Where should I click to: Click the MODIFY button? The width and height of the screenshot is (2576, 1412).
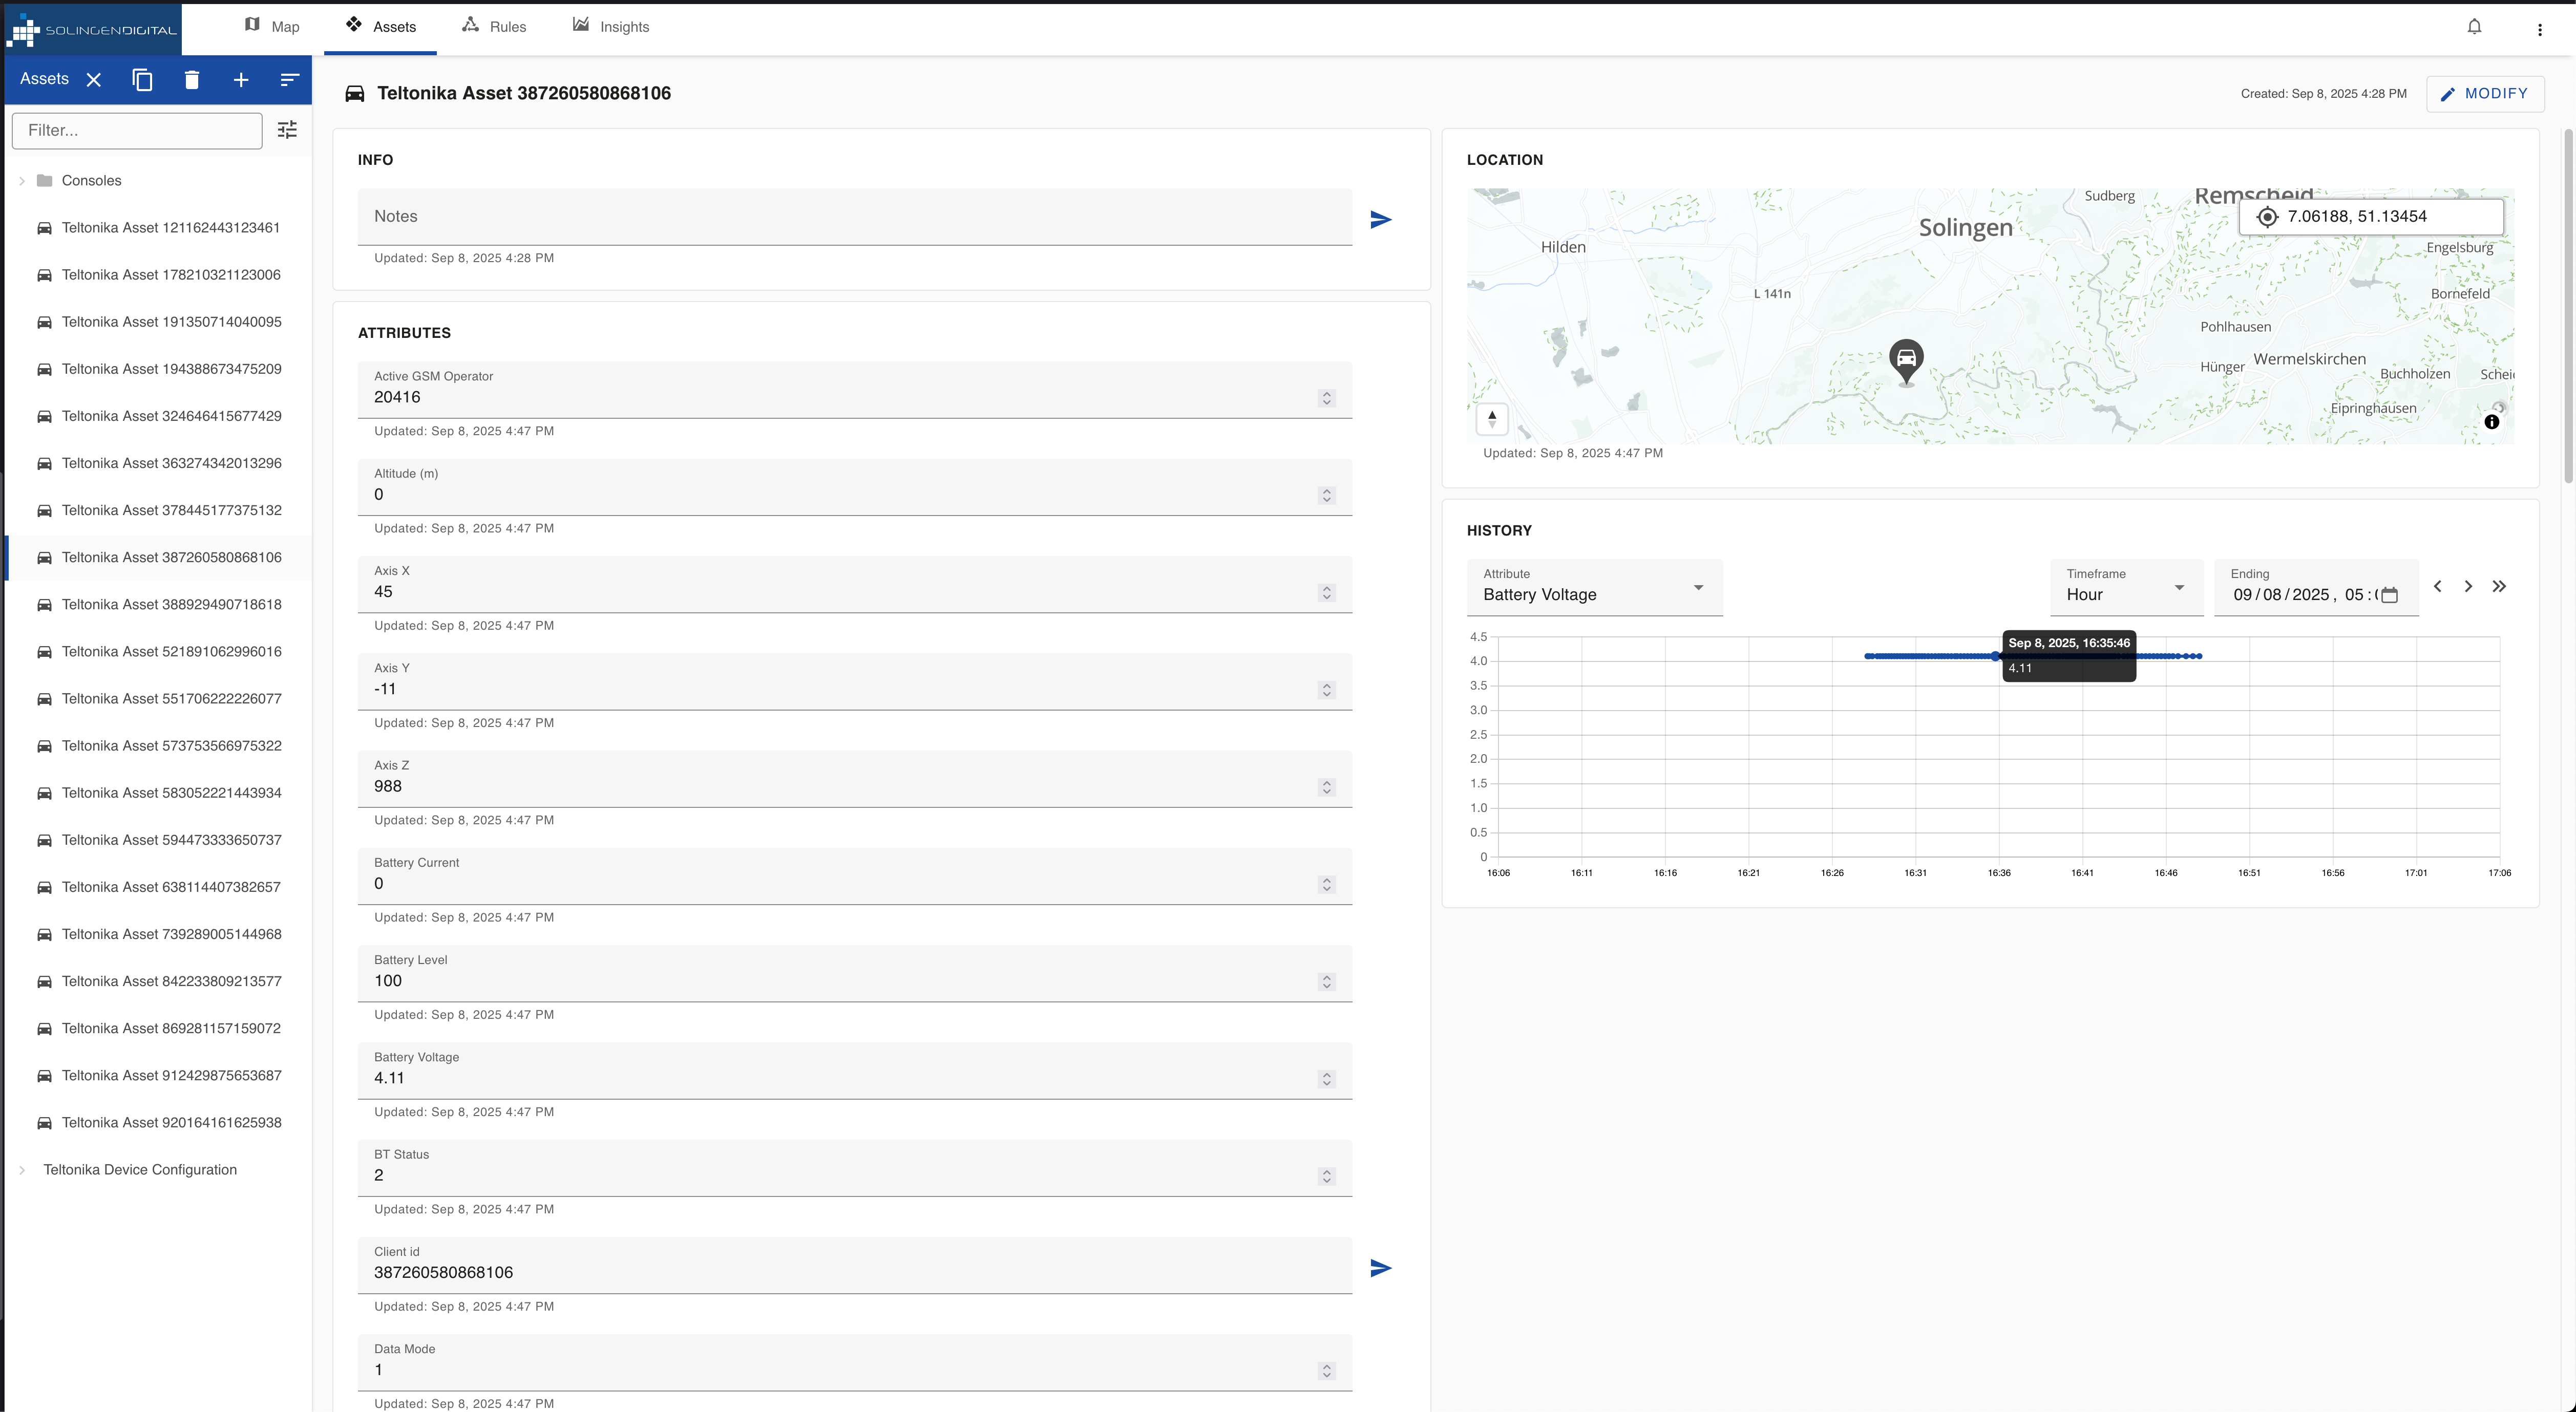pos(2484,94)
